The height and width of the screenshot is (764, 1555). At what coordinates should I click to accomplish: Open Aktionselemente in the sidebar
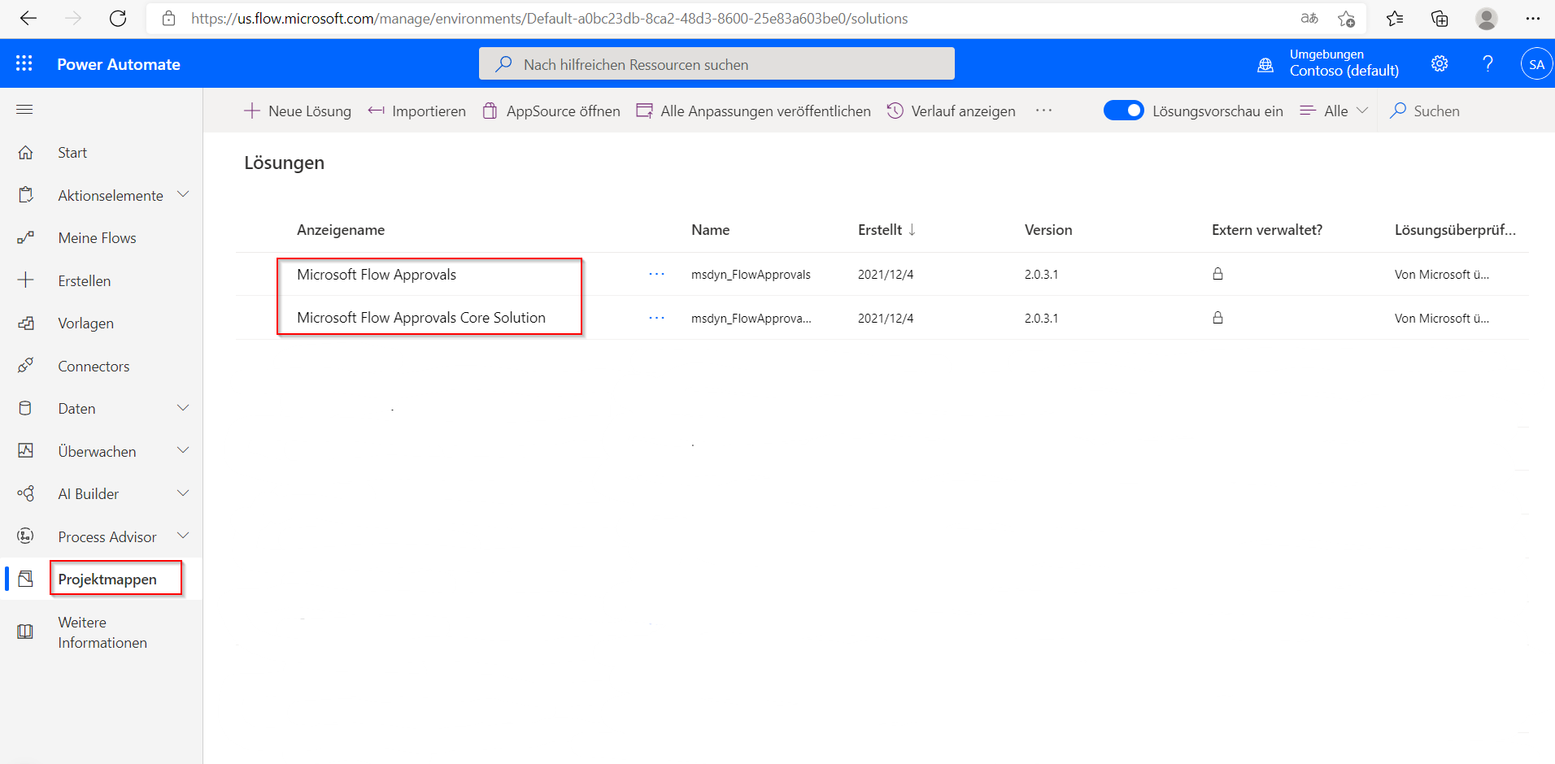(x=111, y=195)
